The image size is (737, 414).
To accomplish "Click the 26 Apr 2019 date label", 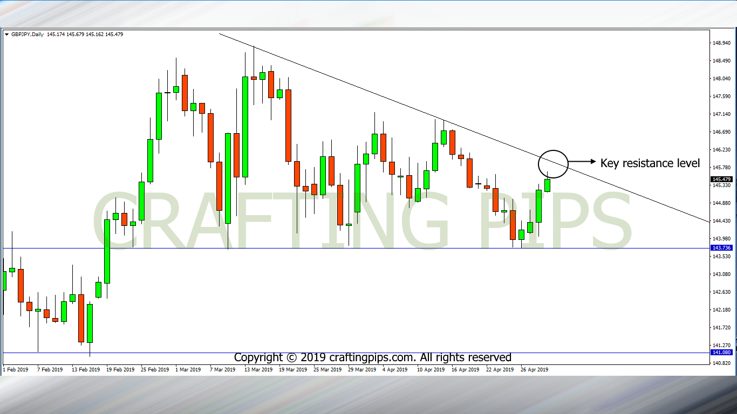I will click(534, 370).
